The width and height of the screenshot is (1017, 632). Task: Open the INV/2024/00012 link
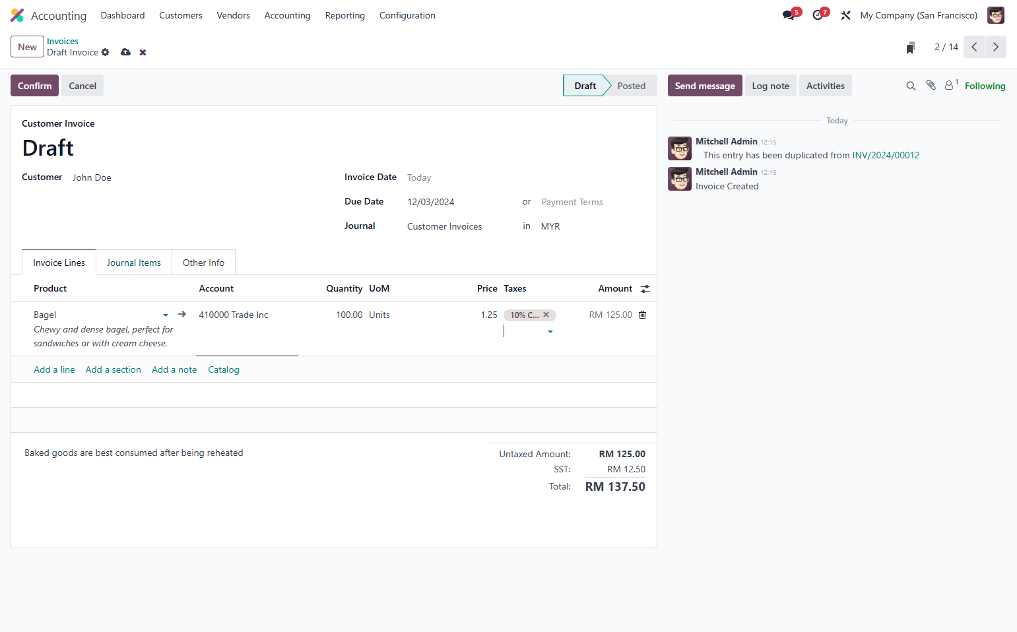(886, 155)
